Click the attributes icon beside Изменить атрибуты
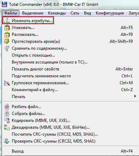The width and height of the screenshot is (139, 156). click(x=7, y=21)
